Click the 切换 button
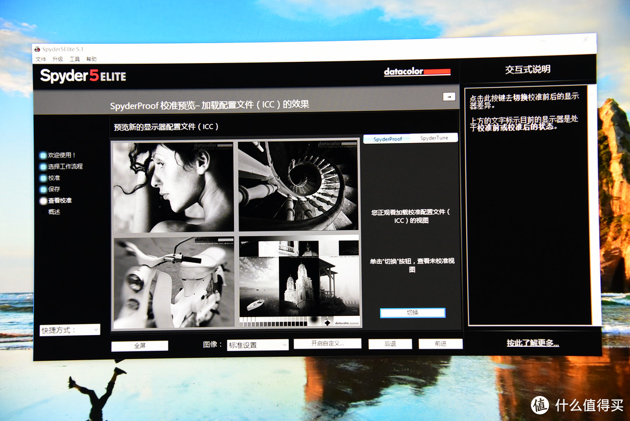Image resolution: width=630 pixels, height=421 pixels. click(412, 313)
